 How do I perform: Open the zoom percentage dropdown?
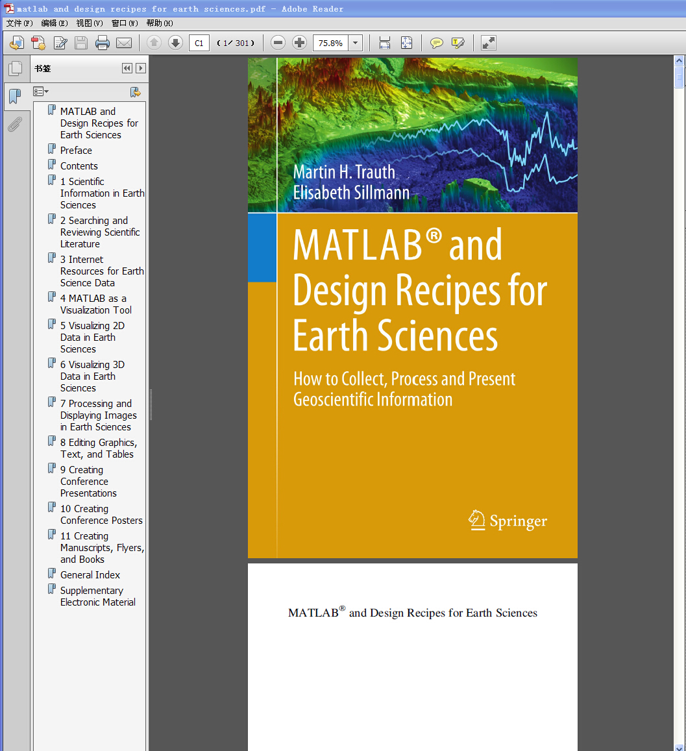[355, 43]
